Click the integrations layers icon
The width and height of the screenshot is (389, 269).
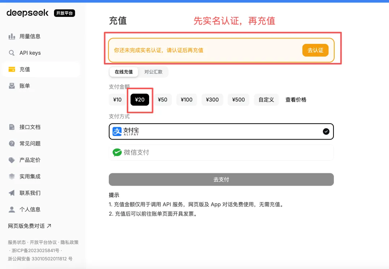12,176
